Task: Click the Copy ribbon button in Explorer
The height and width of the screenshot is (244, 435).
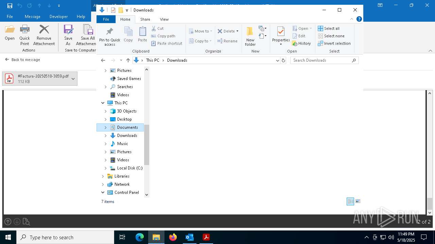Action: (x=128, y=35)
